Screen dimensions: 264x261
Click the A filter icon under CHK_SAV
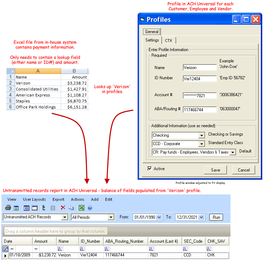(209, 249)
